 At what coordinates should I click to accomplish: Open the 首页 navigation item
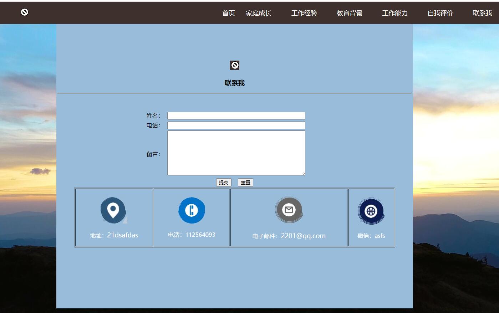coord(228,13)
